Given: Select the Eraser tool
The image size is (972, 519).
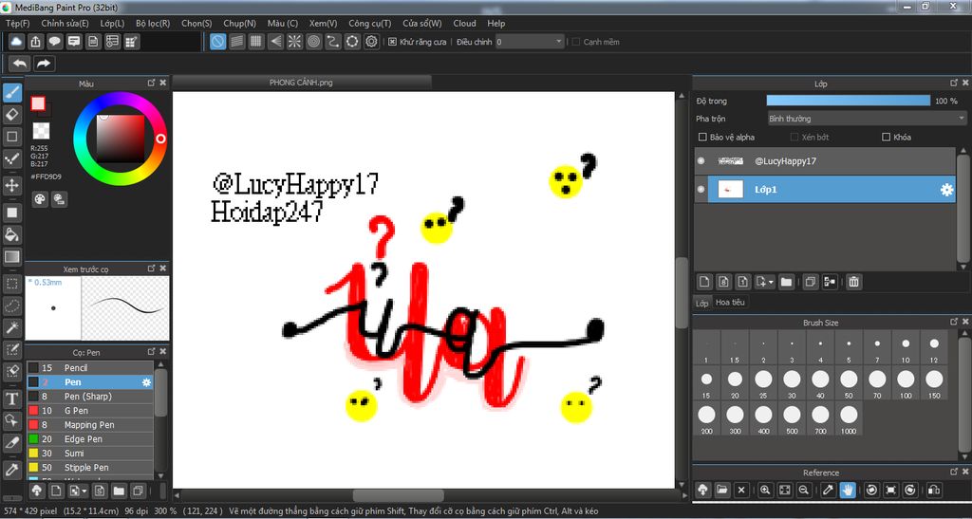Looking at the screenshot, I should (12, 115).
